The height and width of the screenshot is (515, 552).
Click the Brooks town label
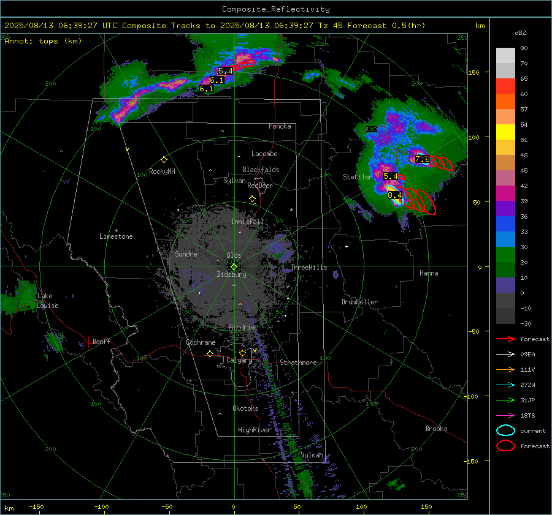(436, 429)
